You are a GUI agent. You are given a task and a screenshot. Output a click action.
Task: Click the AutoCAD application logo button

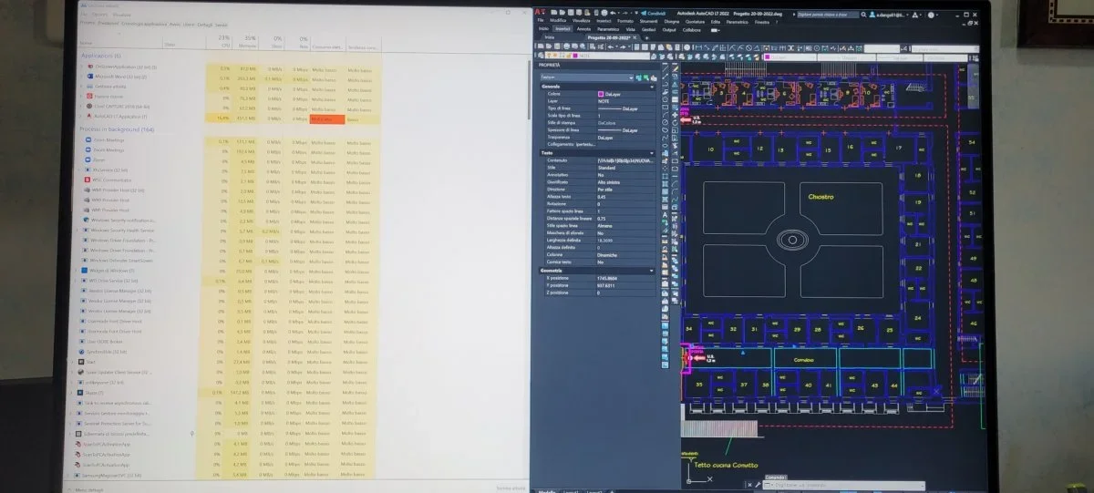click(540, 12)
